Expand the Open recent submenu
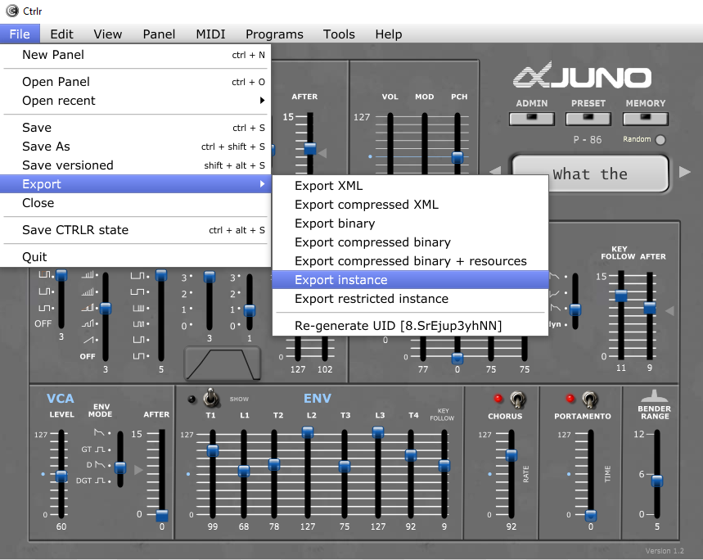The image size is (703, 560). [x=135, y=101]
